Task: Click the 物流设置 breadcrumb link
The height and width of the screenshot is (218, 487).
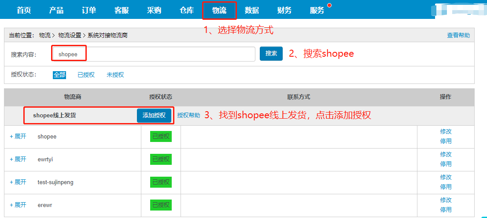Action: 70,35
